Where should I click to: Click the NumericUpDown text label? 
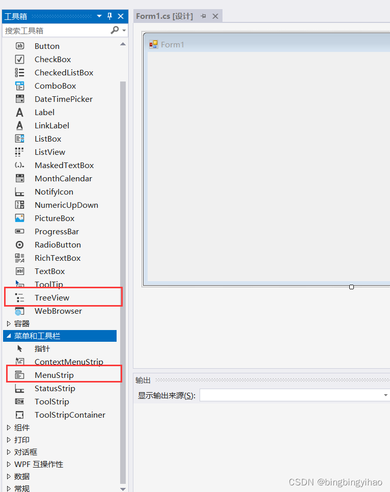click(66, 205)
